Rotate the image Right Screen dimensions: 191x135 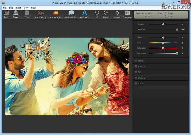point(106,13)
